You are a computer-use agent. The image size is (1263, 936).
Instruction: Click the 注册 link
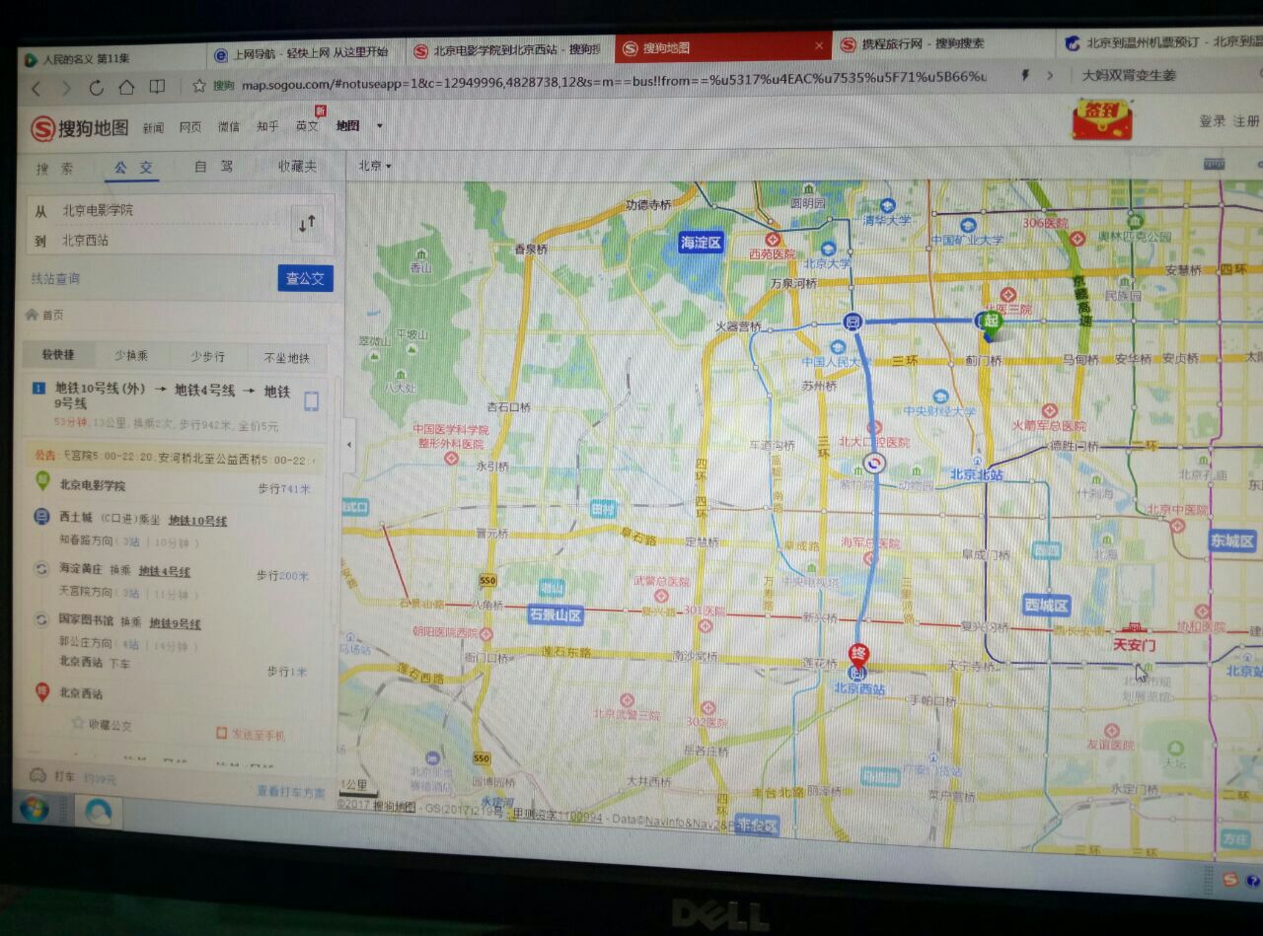coord(1246,121)
